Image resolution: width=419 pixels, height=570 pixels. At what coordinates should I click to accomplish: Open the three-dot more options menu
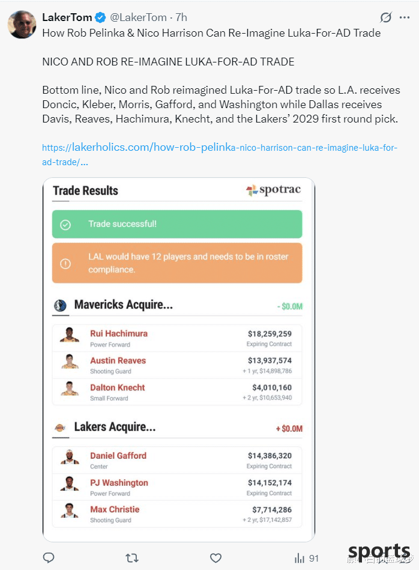coord(405,17)
